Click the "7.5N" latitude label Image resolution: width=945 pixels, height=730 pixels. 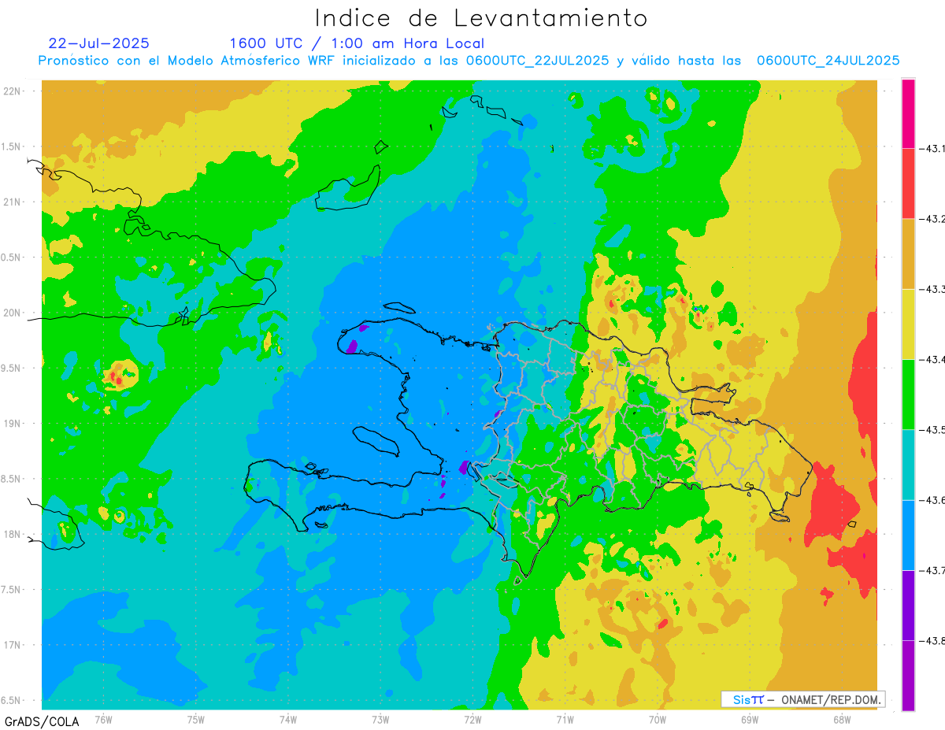point(12,590)
